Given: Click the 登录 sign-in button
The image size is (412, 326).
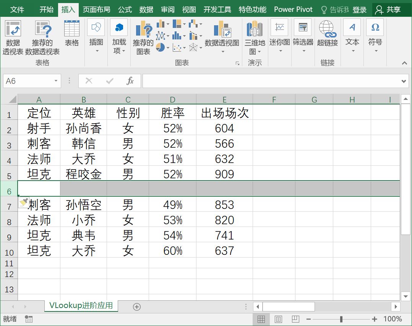Looking at the screenshot, I should click(359, 10).
